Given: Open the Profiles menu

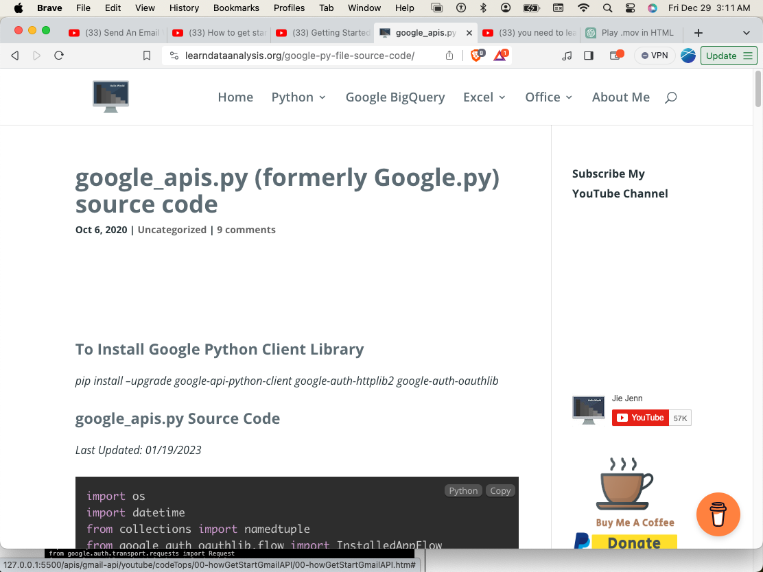Looking at the screenshot, I should click(289, 8).
